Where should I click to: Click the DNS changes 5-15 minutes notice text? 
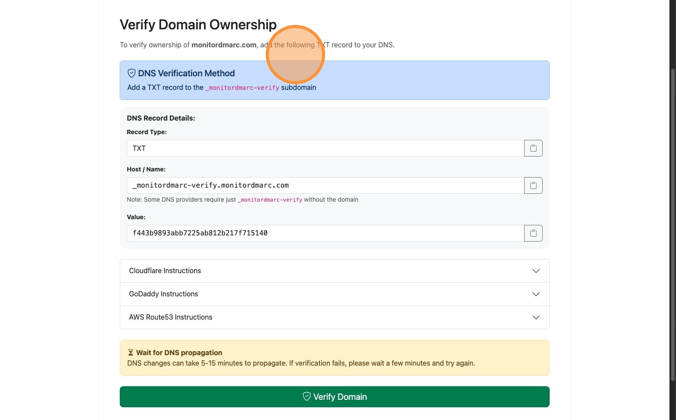(301, 363)
